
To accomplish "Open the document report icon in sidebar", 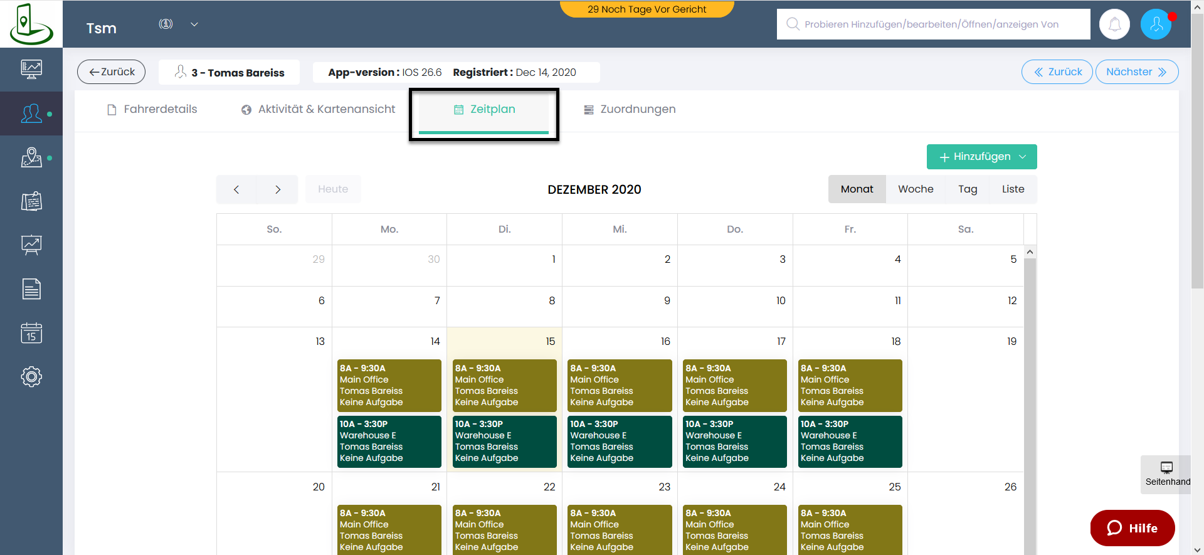I will (31, 289).
